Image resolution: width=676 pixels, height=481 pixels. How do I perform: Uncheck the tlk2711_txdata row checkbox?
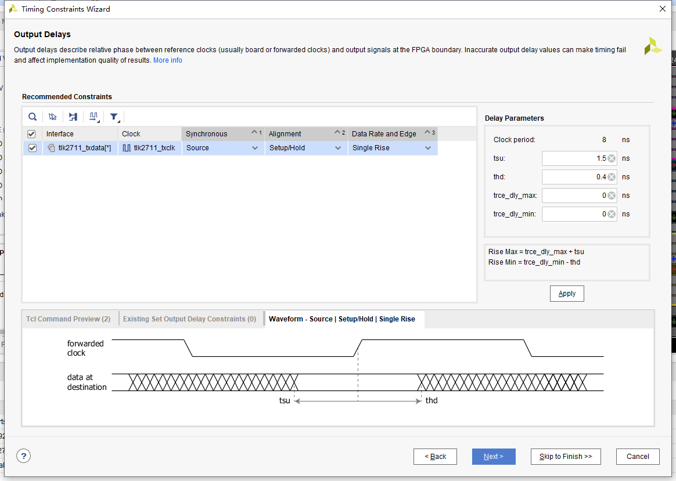(32, 148)
